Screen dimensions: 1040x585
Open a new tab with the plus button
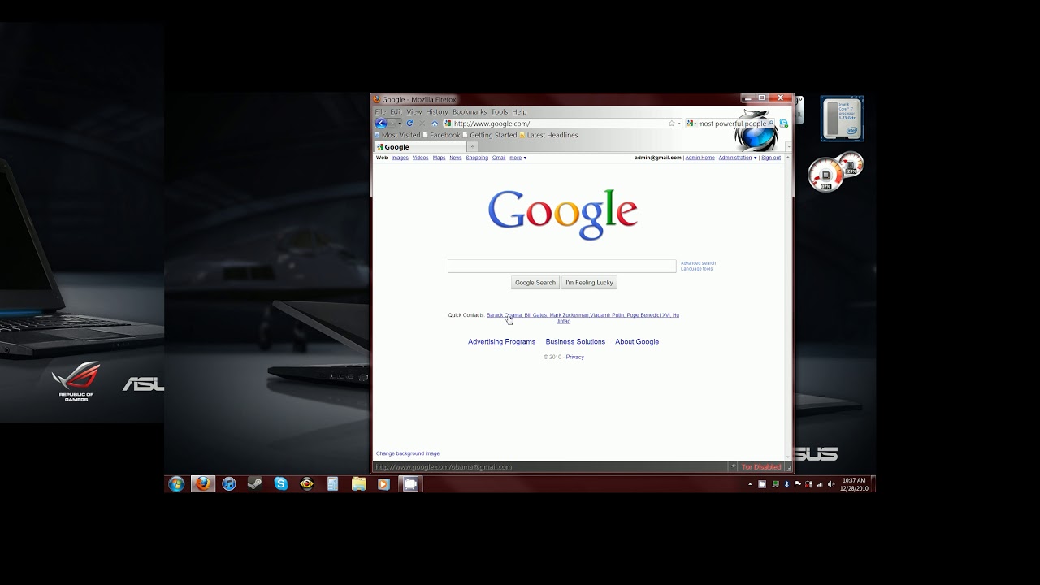coord(472,147)
